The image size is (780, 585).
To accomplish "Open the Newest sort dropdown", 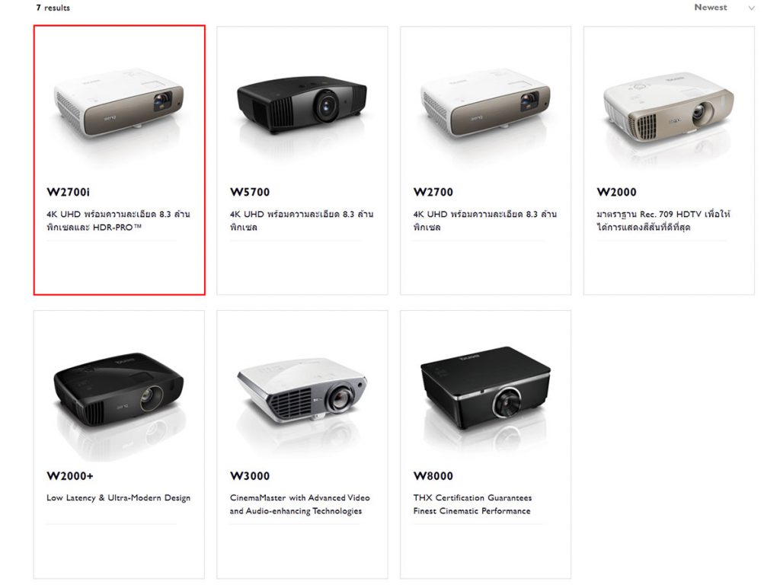I will (724, 8).
